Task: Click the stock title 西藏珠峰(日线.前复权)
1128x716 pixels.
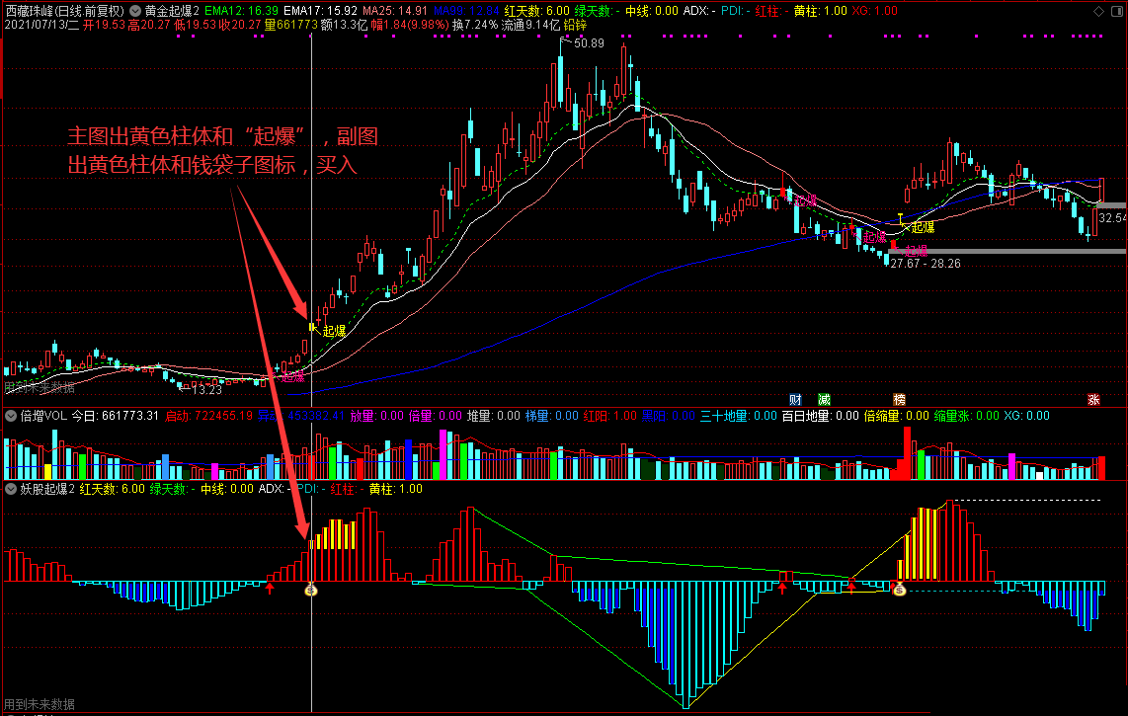Action: tap(65, 11)
